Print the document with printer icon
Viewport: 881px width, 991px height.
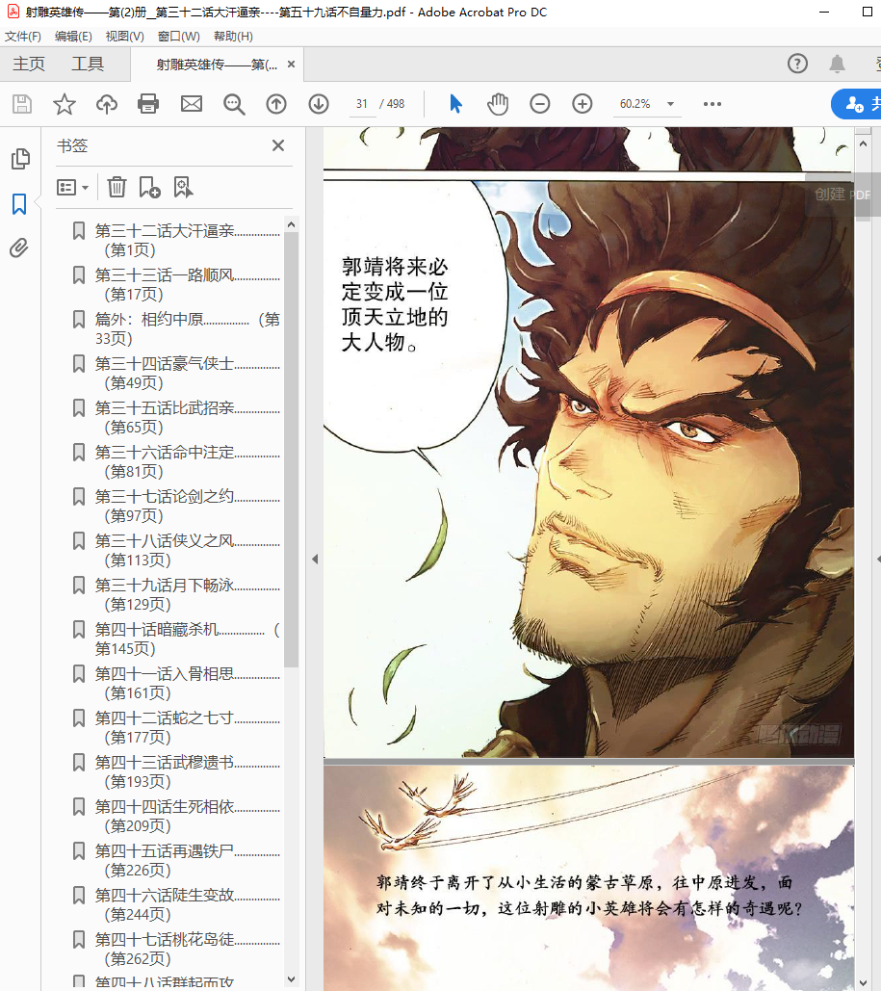click(148, 104)
